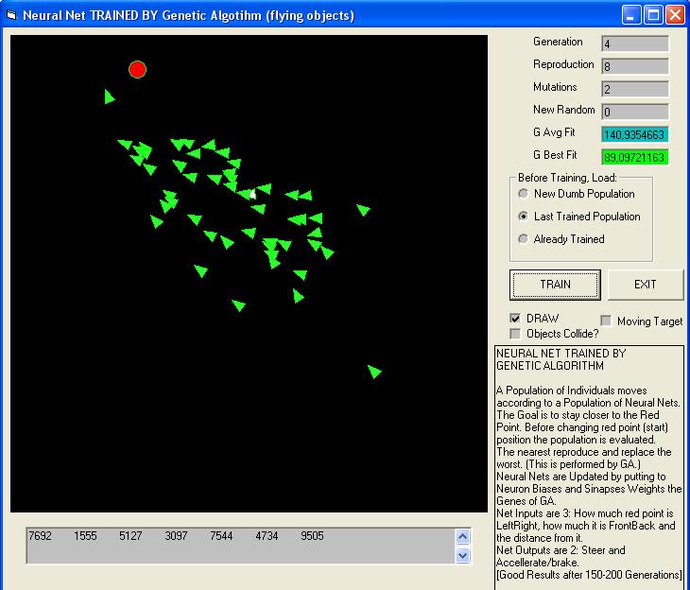Enable the Moving Target checkbox
This screenshot has height=590, width=690.
606,321
